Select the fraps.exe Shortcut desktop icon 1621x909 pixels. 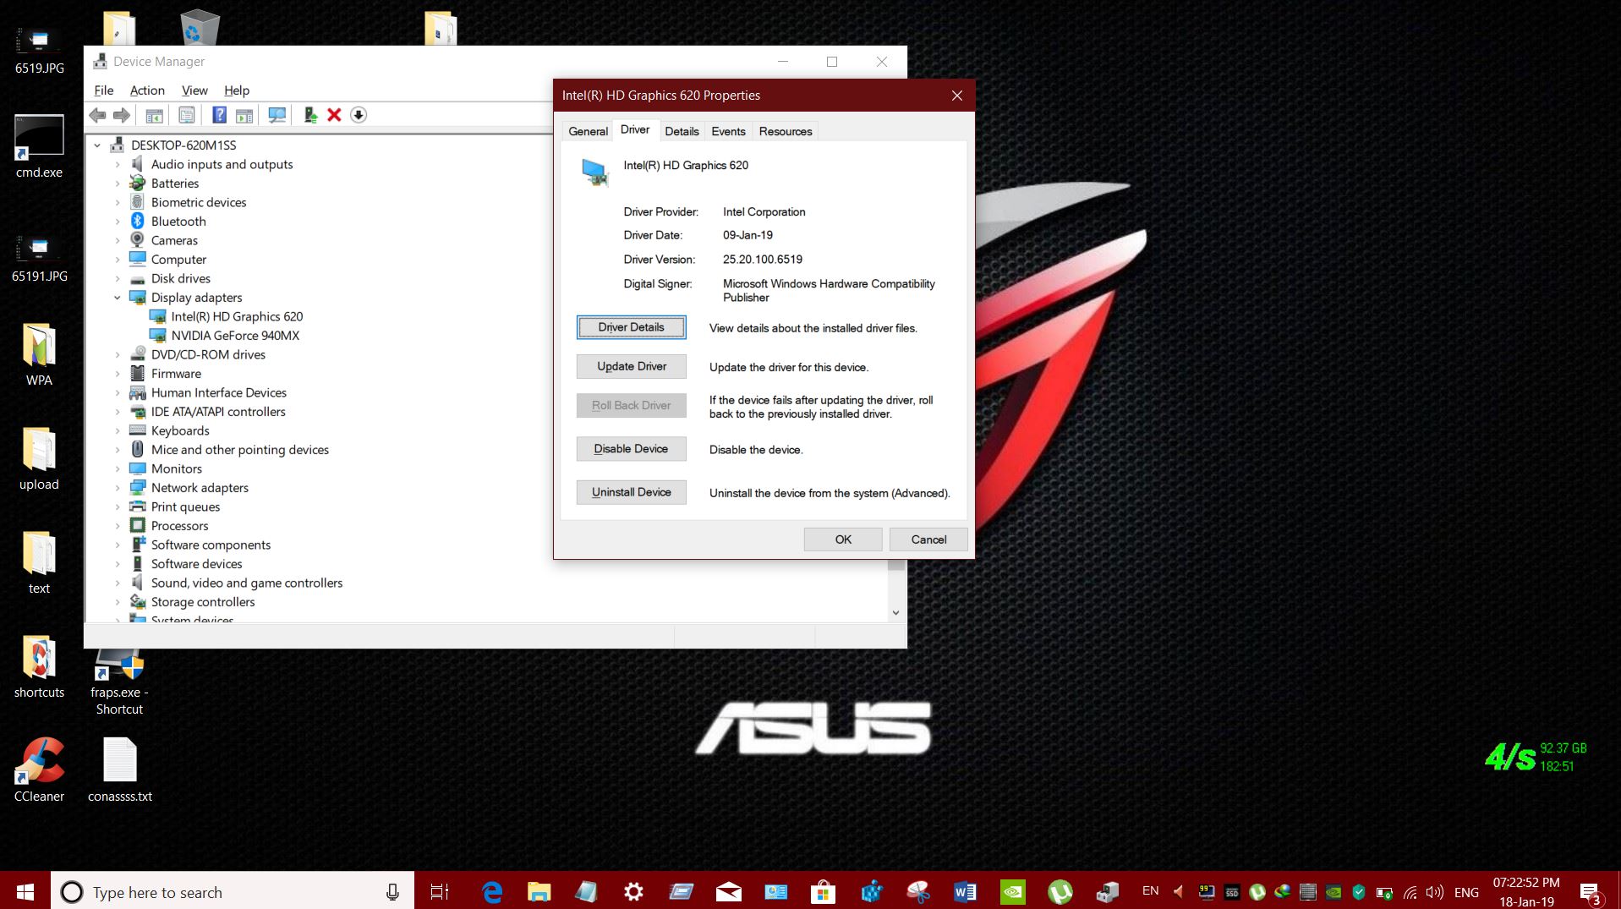[x=119, y=683]
